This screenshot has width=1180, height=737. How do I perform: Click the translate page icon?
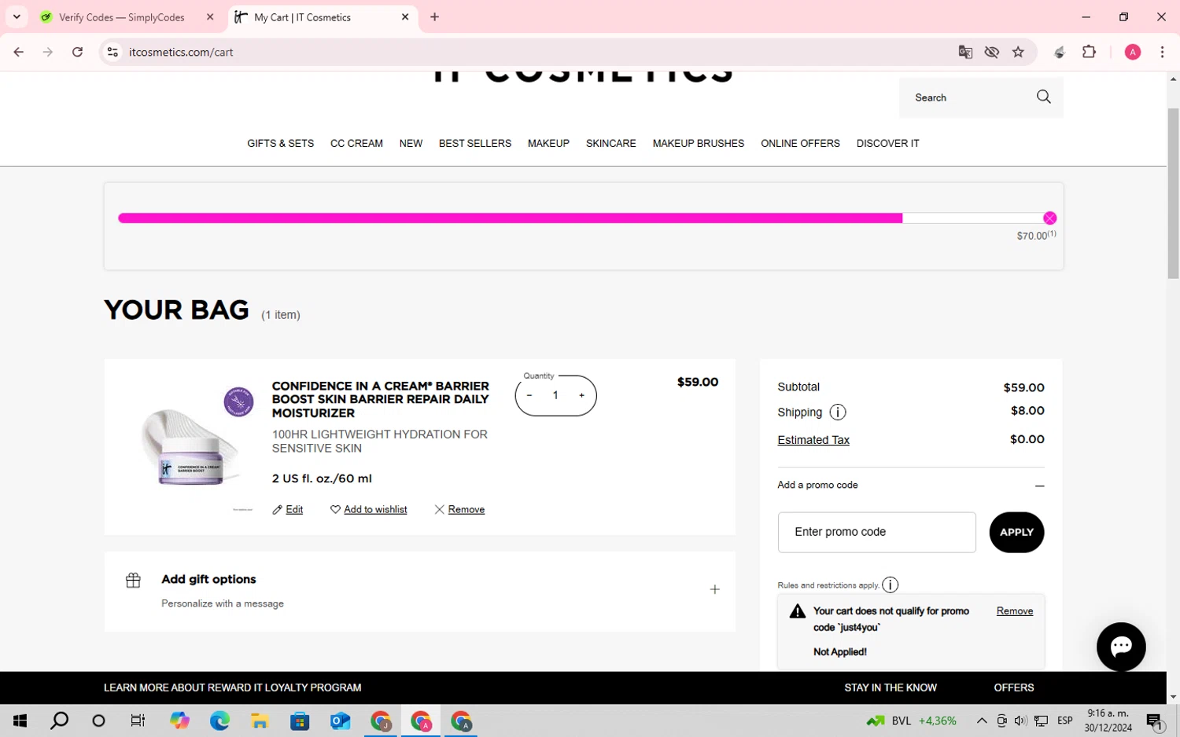(x=965, y=52)
